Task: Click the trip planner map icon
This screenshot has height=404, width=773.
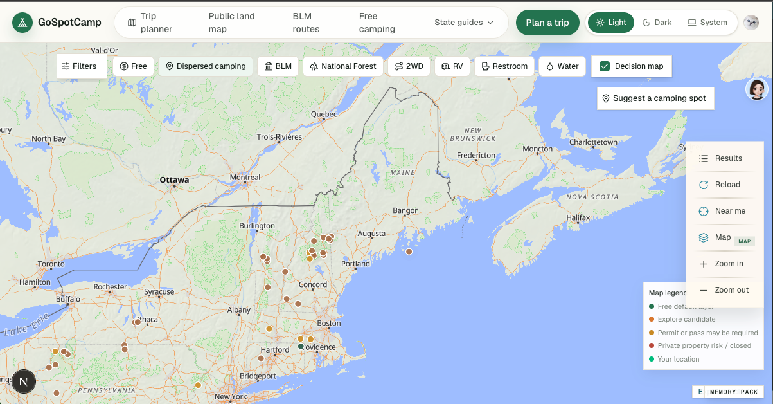Action: (x=132, y=23)
